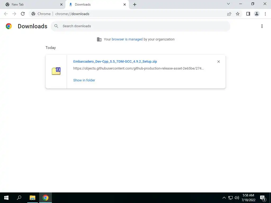Image resolution: width=271 pixels, height=203 pixels.
Task: Open network status tray icon
Action: click(231, 198)
